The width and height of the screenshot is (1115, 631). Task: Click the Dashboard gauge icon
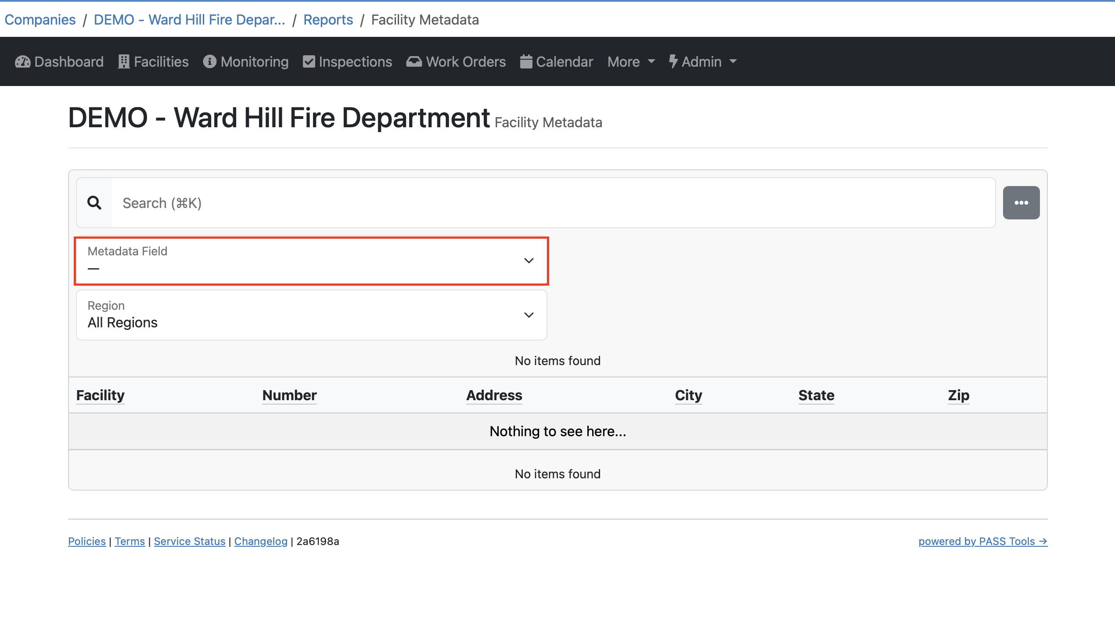point(22,62)
